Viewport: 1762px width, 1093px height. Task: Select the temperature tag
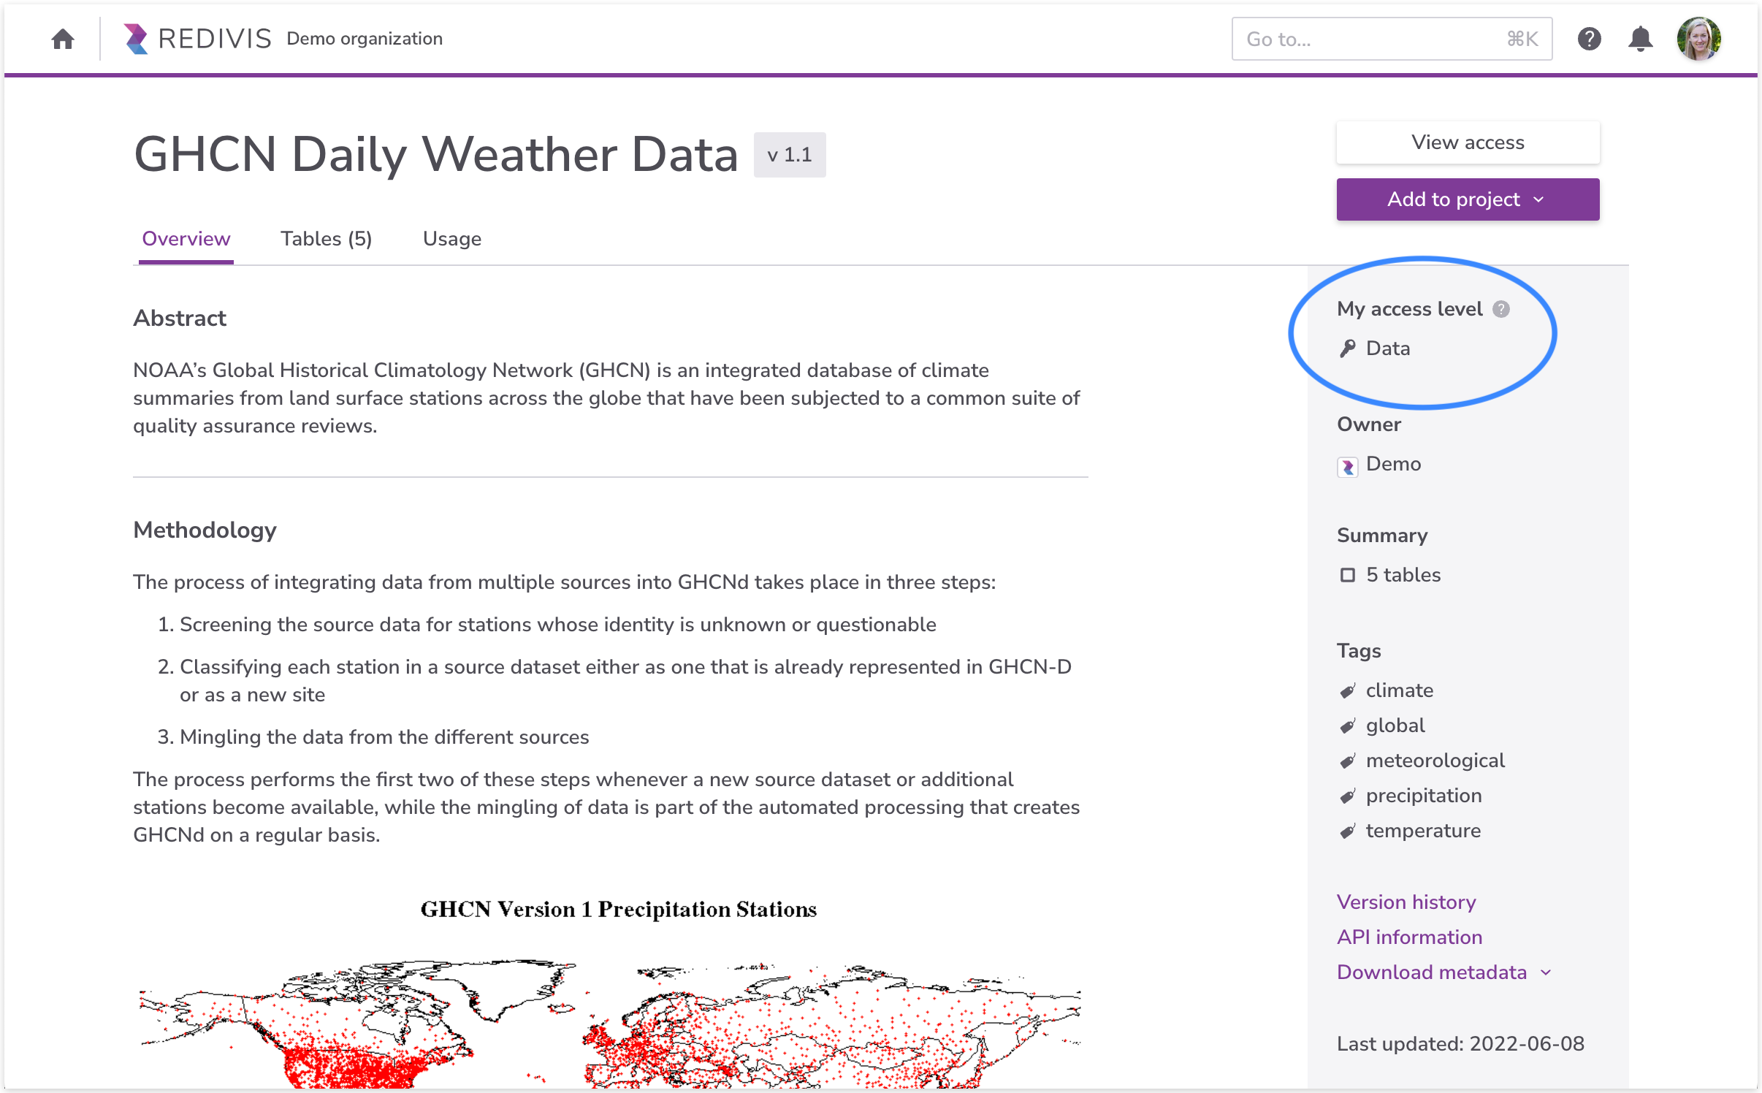click(x=1423, y=831)
